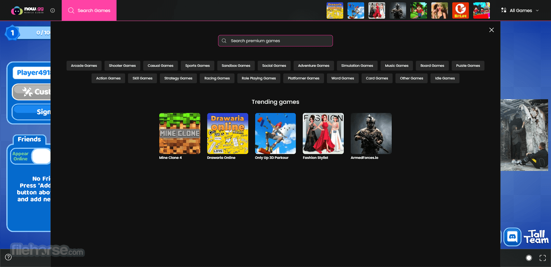551x267 pixels.
Task: Browse Platformer Games
Action: [x=303, y=78]
